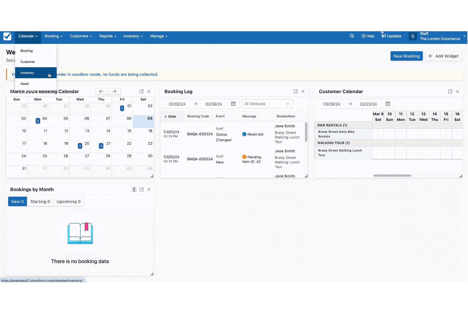
Task: Click the columns icon in Bookings by Month
Action: coord(134,189)
